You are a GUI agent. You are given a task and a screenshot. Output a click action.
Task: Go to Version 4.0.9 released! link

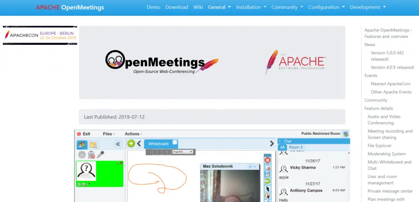pos(392,67)
